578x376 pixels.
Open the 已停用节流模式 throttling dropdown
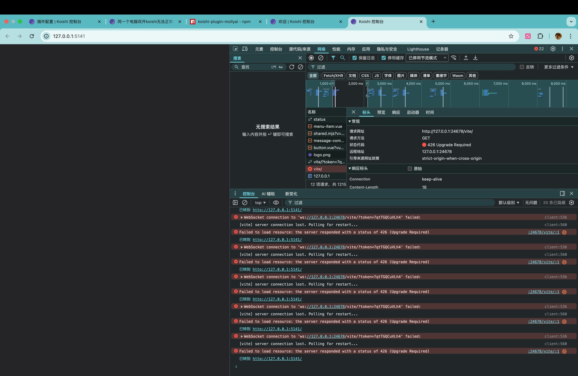point(427,58)
